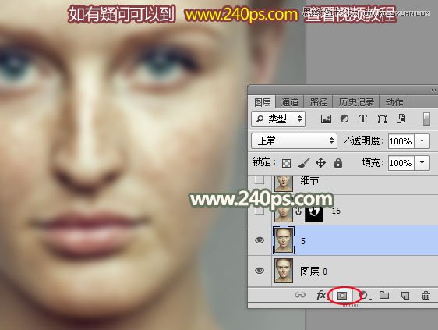Select layer 5 thumbnail
The width and height of the screenshot is (438, 330).
point(284,240)
